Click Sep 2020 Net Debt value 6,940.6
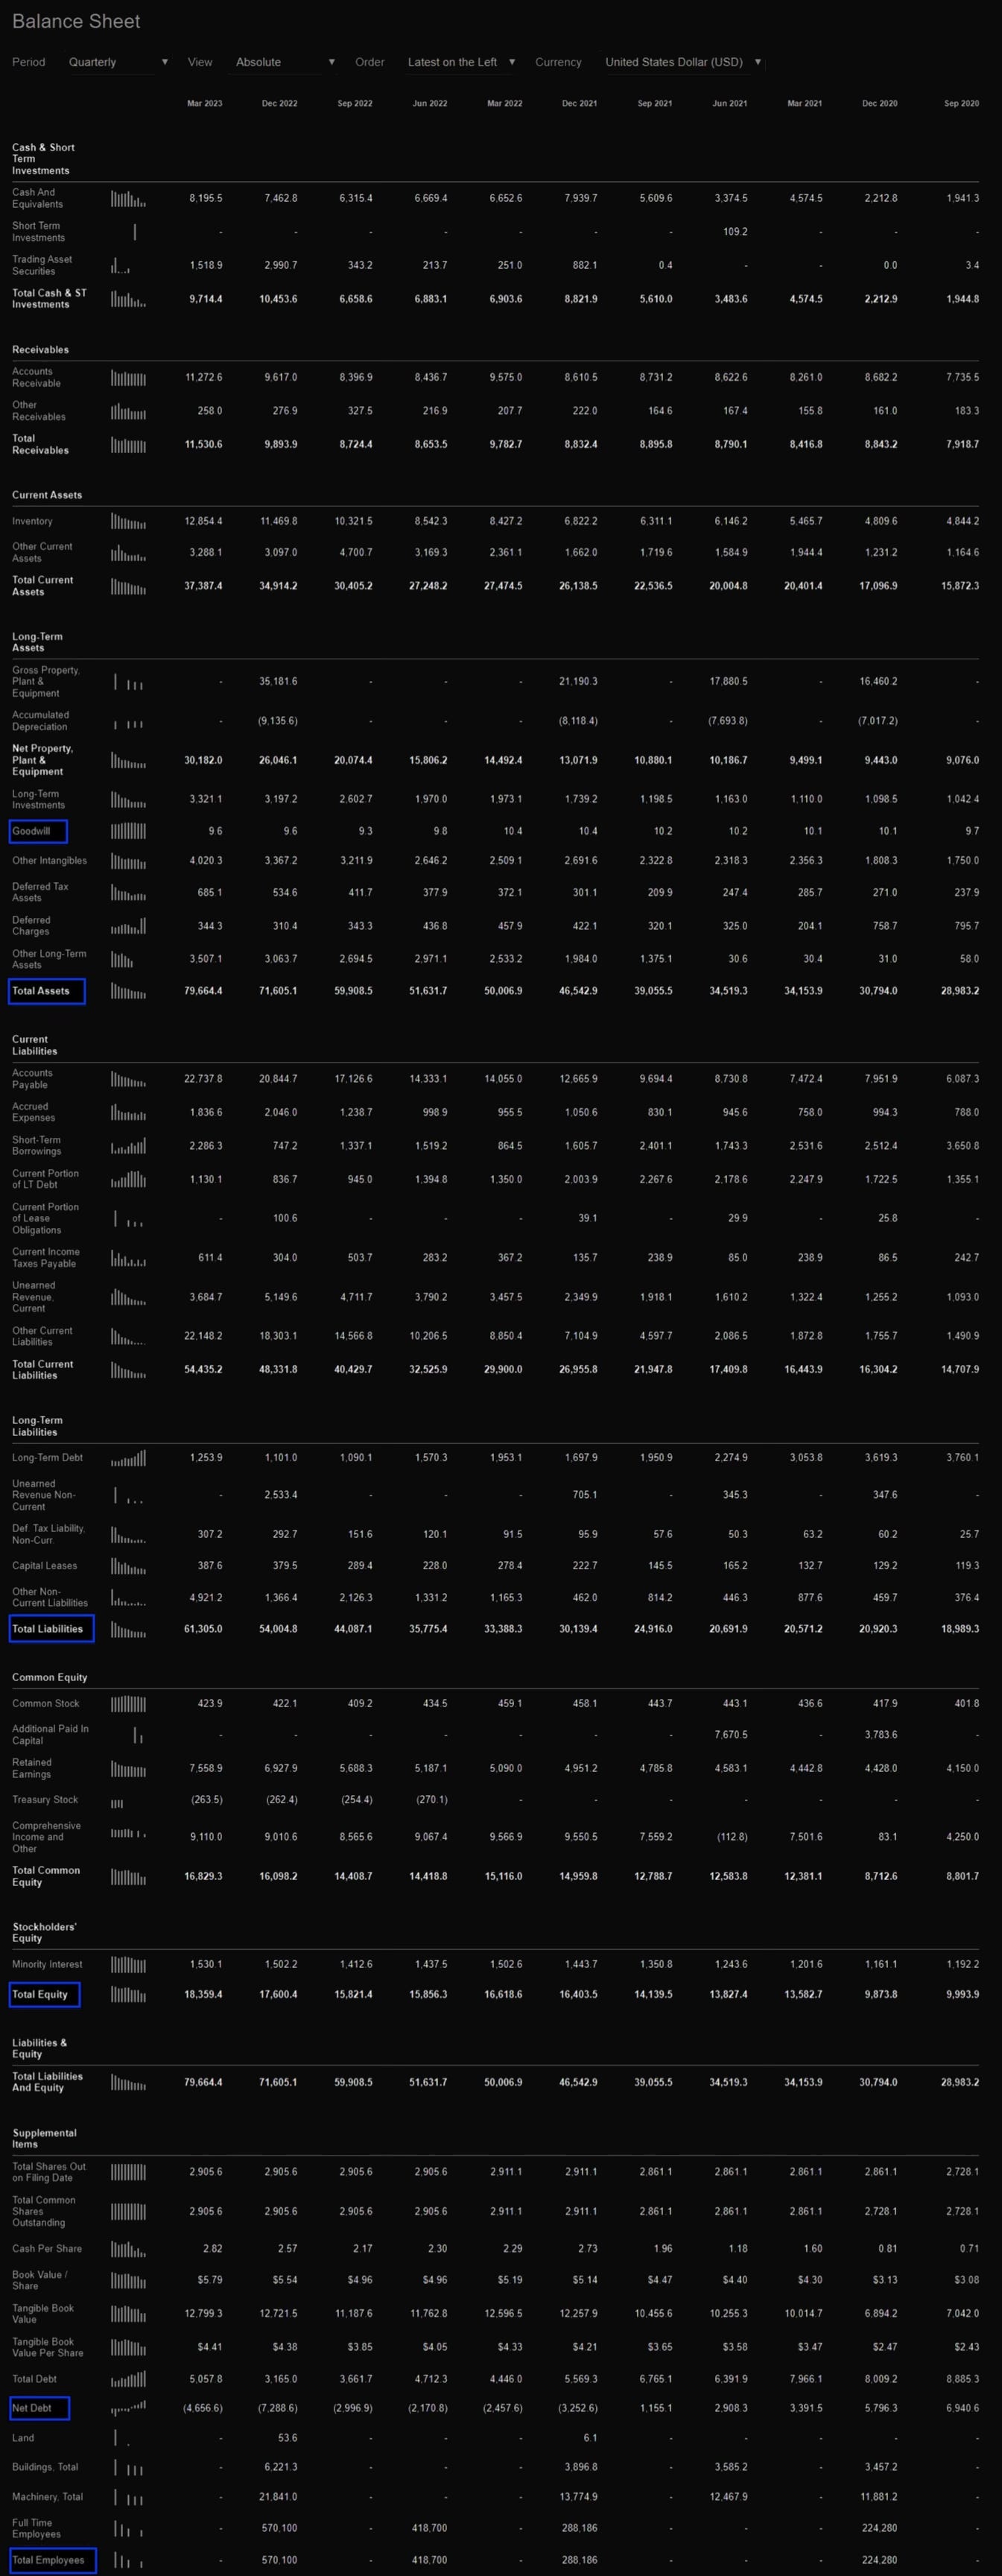The height and width of the screenshot is (2576, 1002). tap(961, 2408)
